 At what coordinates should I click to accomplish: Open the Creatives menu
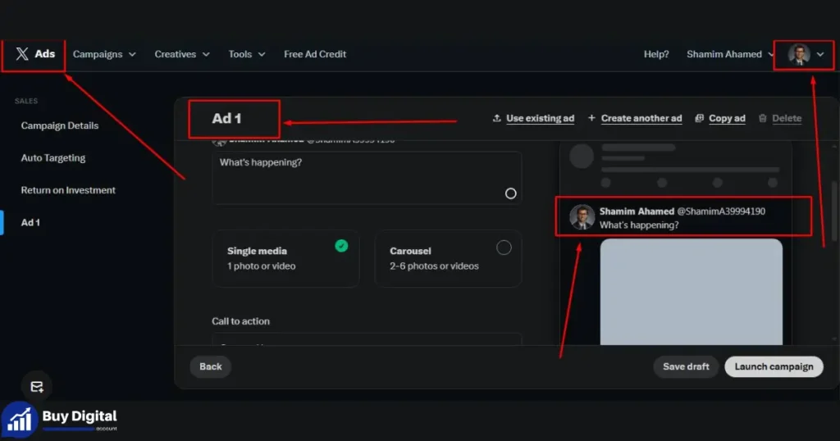pos(182,54)
